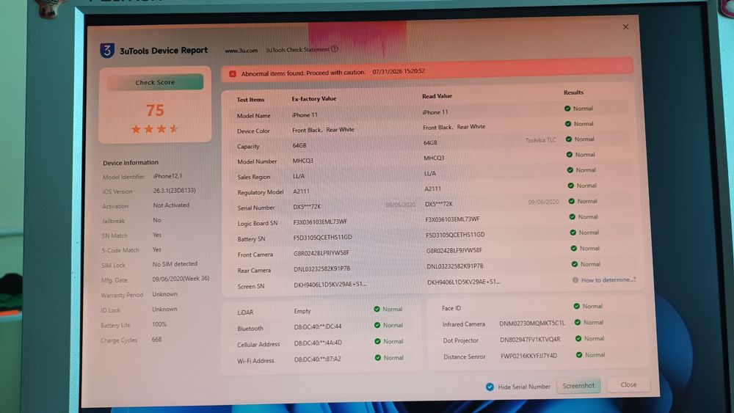Click the green check icon for Logic Board SN
The width and height of the screenshot is (734, 413).
[572, 217]
